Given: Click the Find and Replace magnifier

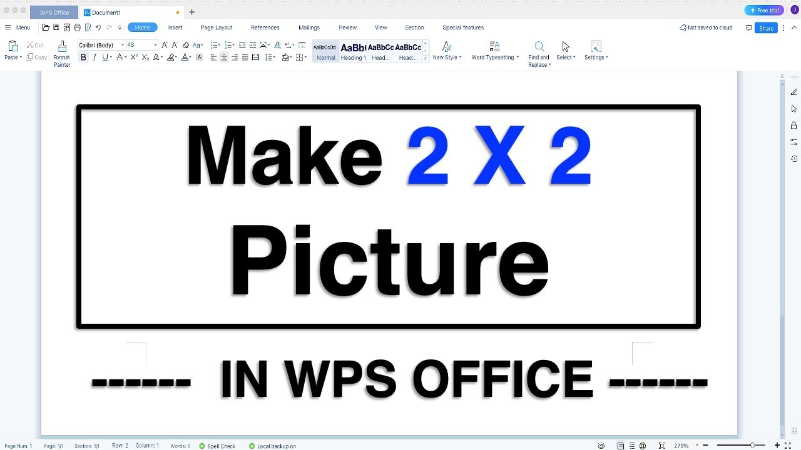Looking at the screenshot, I should pos(539,46).
